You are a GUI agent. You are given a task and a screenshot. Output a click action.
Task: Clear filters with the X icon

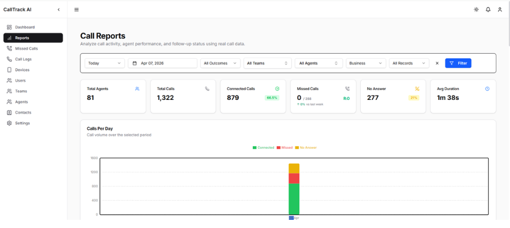(x=437, y=63)
